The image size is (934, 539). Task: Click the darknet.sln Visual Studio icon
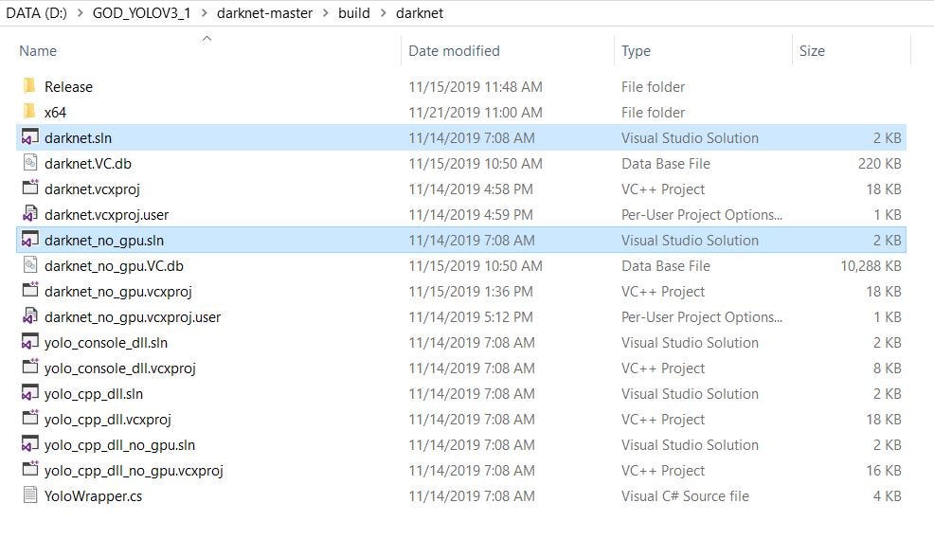tap(29, 137)
